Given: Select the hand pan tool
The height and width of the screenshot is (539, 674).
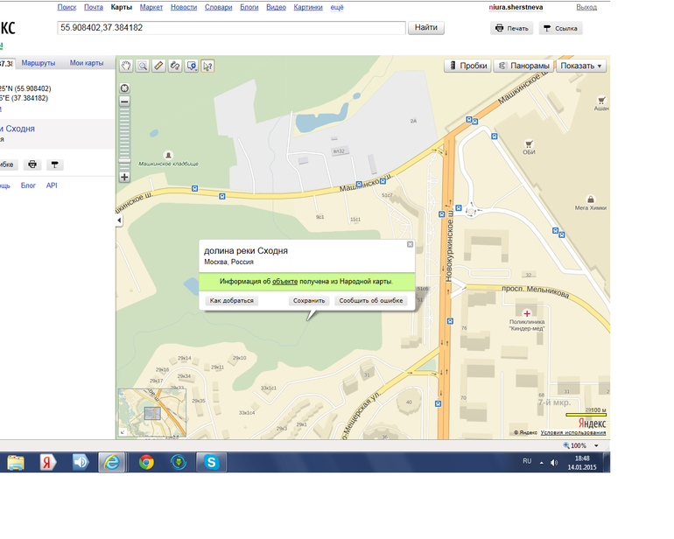Looking at the screenshot, I should 125,66.
